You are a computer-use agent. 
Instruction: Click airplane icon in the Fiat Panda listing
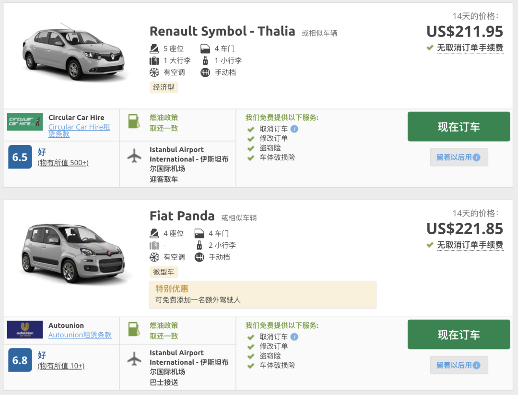[135, 359]
